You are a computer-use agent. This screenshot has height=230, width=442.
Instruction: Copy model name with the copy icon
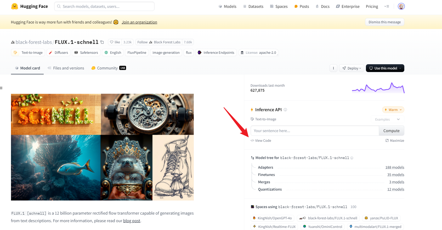click(102, 42)
